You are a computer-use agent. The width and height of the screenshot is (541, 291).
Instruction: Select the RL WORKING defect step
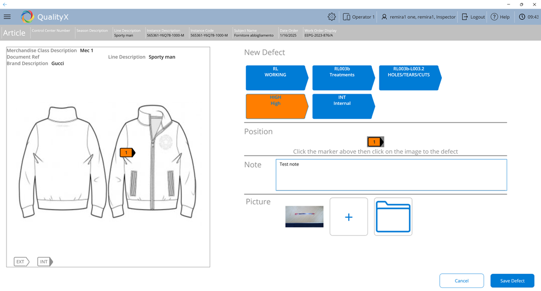[277, 78]
